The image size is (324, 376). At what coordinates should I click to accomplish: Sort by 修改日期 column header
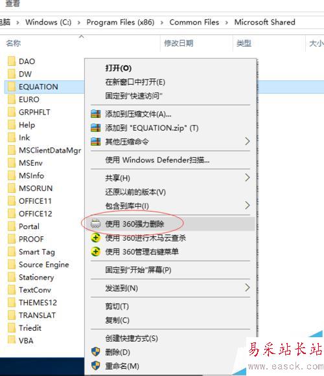point(179,43)
